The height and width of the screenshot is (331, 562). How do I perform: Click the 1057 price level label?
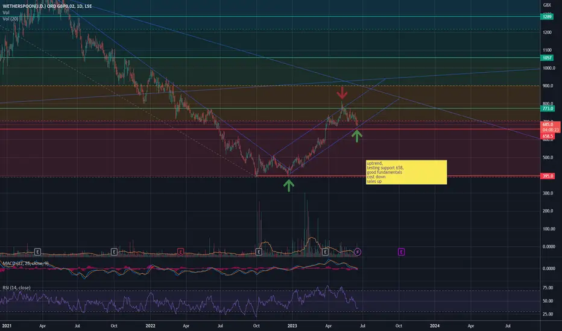point(547,58)
